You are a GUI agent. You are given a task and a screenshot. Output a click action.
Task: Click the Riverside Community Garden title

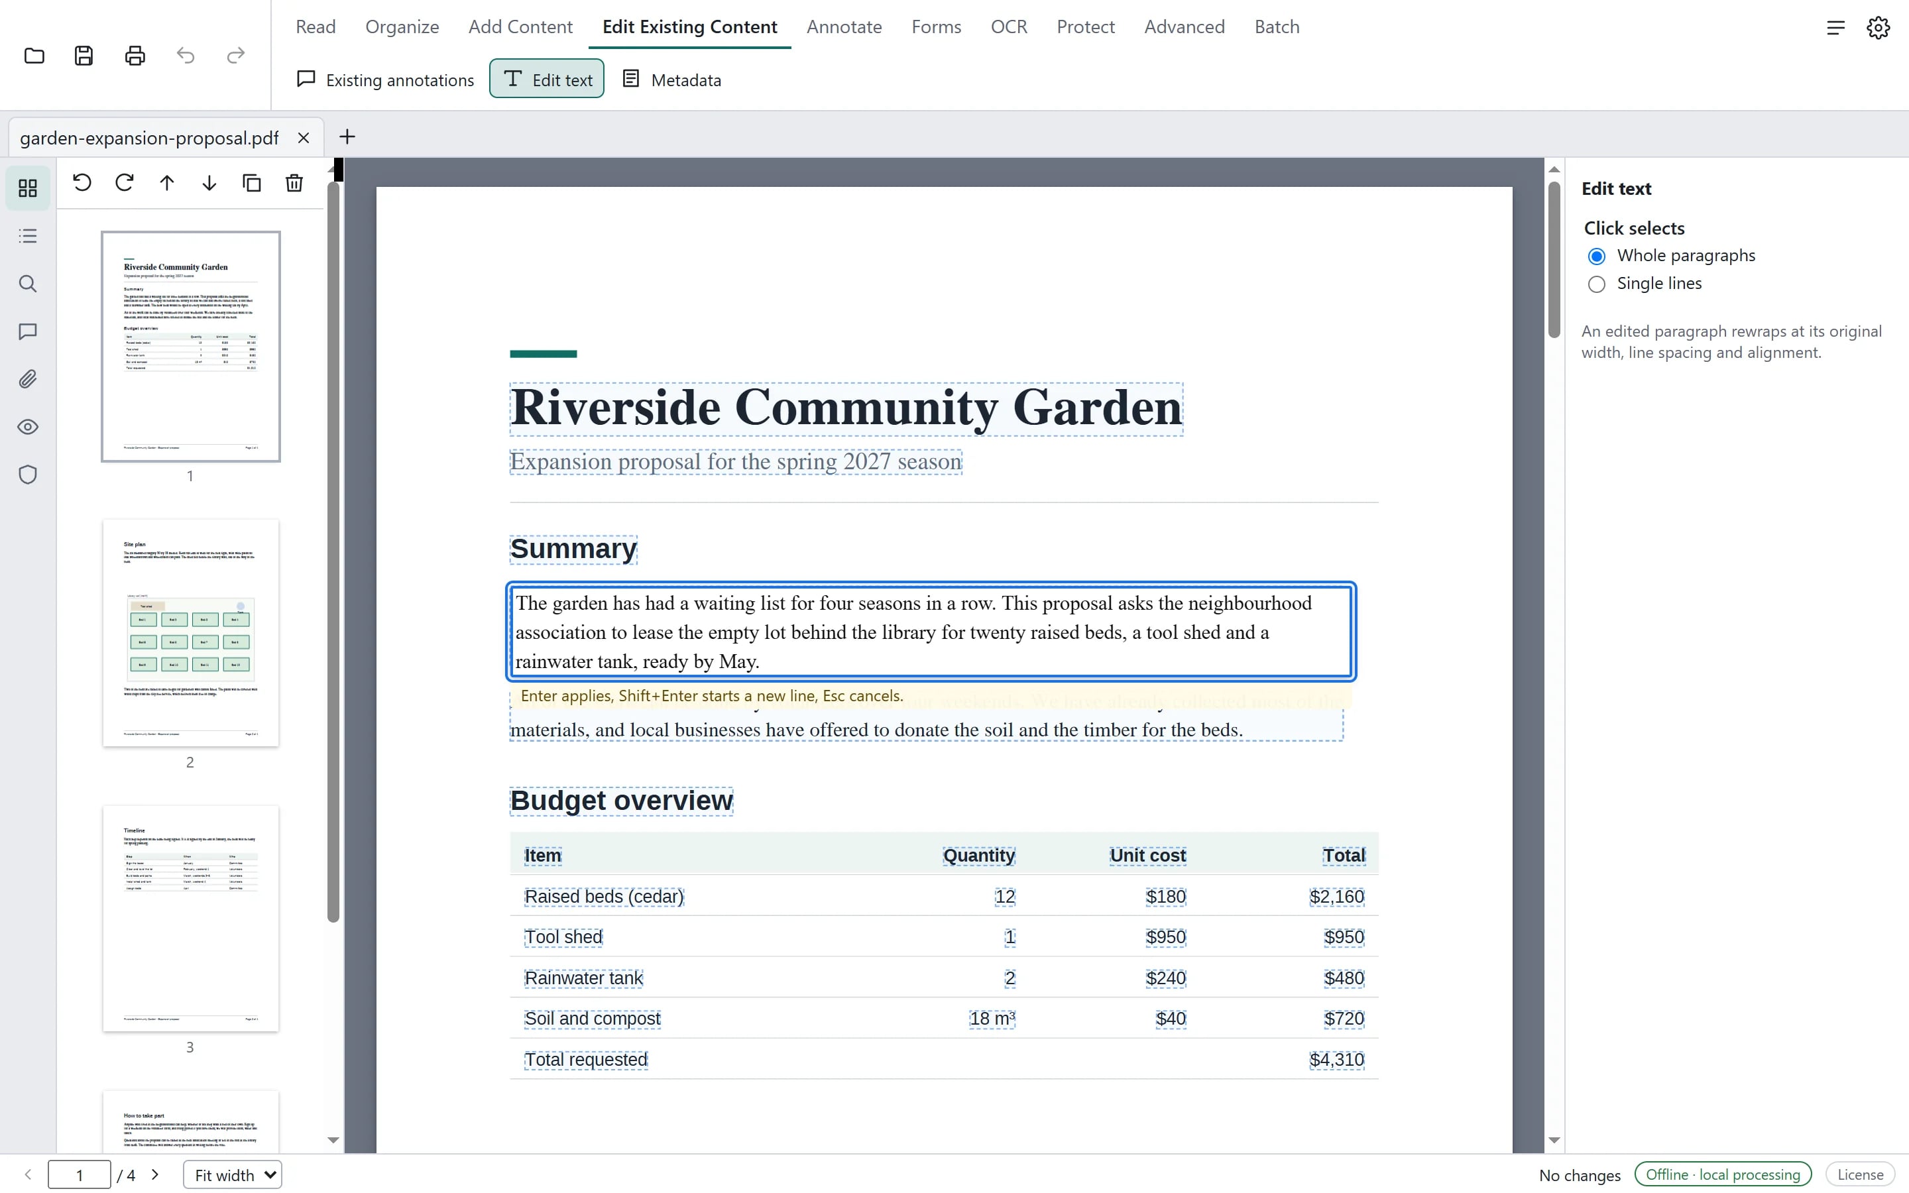point(846,409)
